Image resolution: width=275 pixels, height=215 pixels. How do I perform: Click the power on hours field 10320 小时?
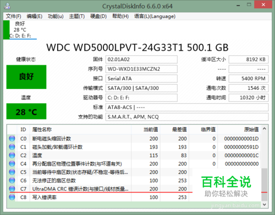click(249, 98)
